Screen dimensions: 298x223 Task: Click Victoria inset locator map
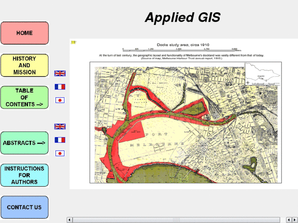click(263, 74)
